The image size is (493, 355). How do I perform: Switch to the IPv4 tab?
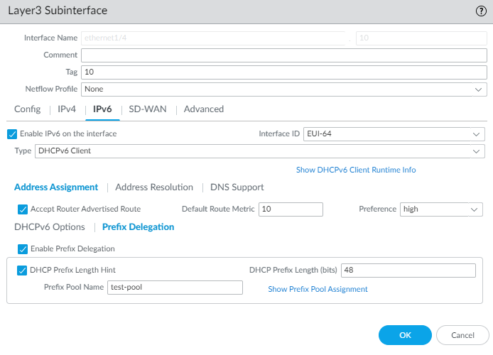[x=66, y=109]
